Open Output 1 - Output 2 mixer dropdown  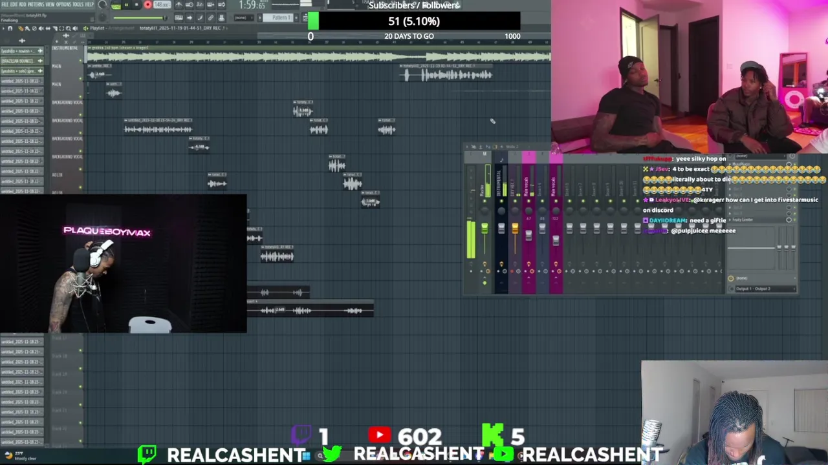(x=767, y=289)
